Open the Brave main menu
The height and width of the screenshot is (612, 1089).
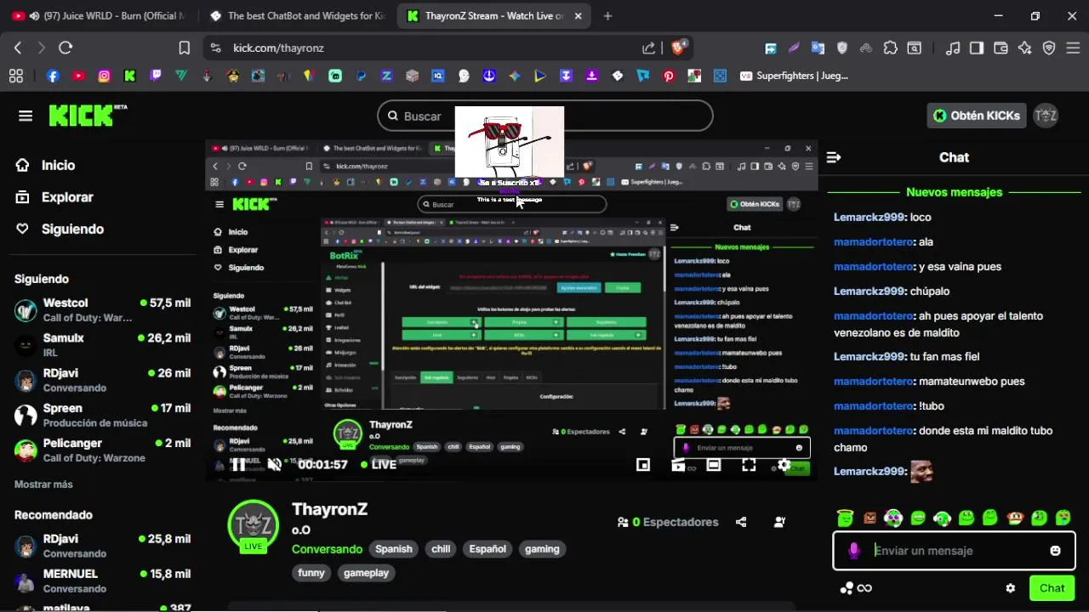(x=1073, y=48)
